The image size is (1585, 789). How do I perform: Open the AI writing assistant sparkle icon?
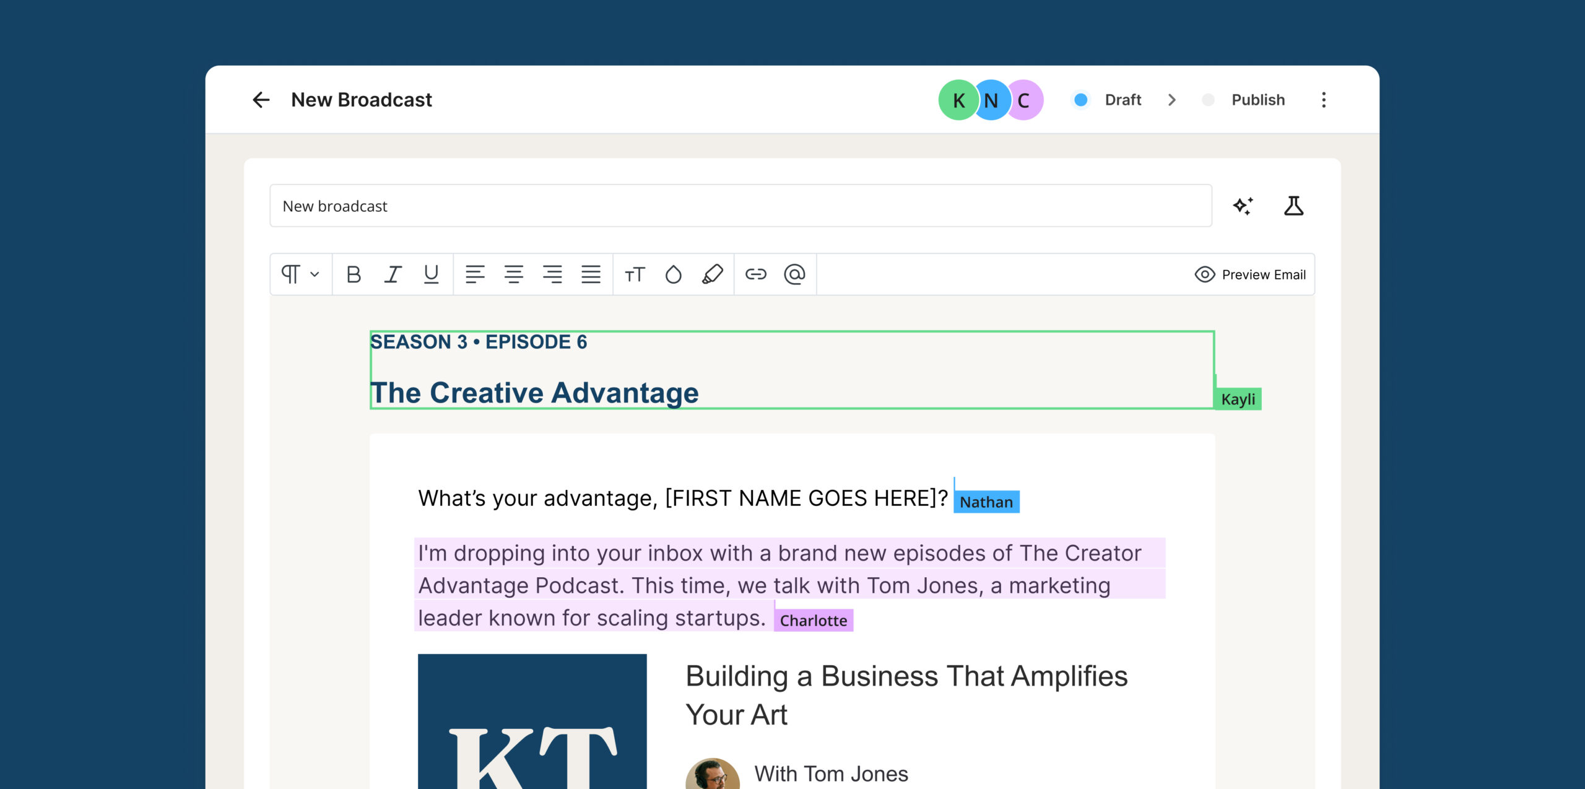click(1243, 206)
